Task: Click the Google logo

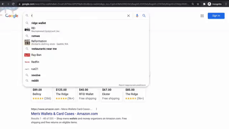Action: tap(12, 16)
